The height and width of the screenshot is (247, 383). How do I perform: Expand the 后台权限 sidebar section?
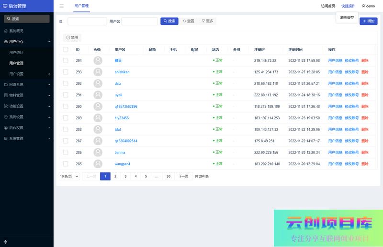(27, 127)
